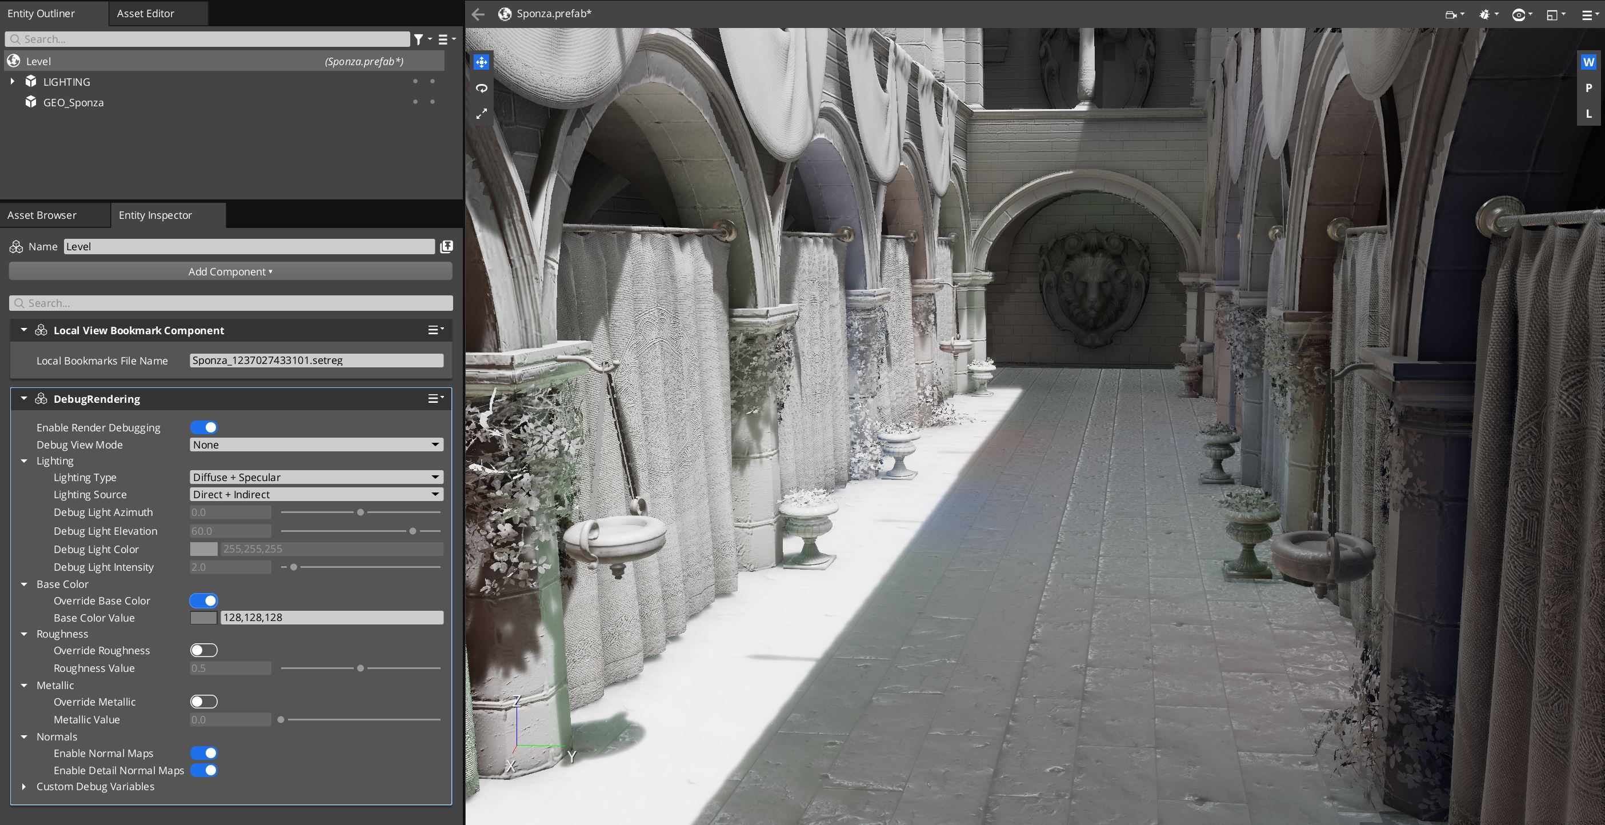1605x825 pixels.
Task: Switch to the Asset Editor tab
Action: coord(145,13)
